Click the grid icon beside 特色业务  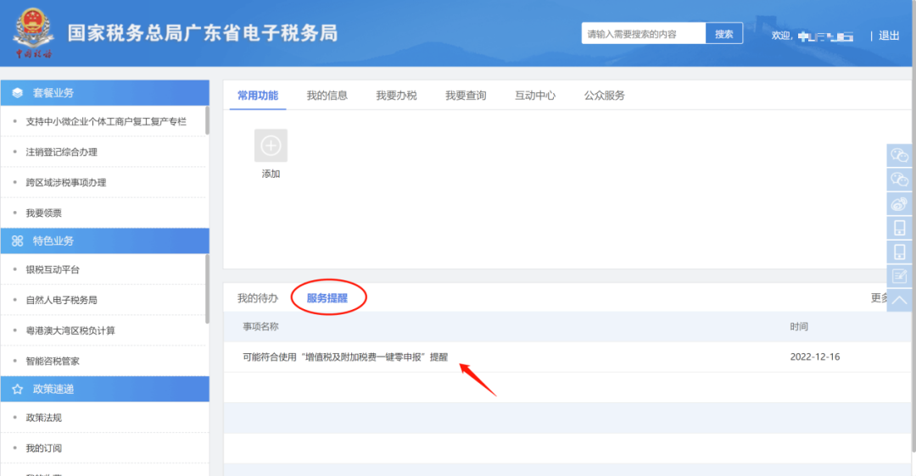[x=17, y=241]
